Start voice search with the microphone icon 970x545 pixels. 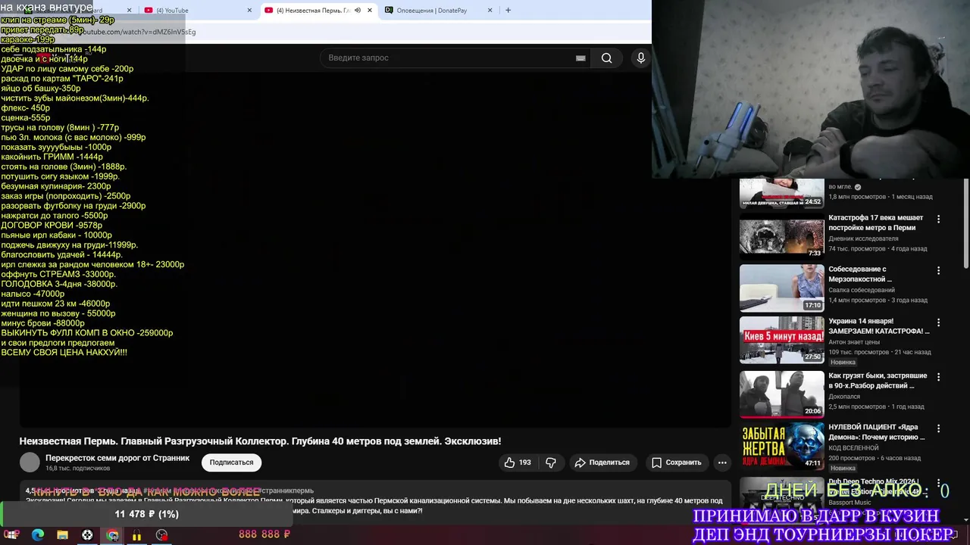[x=641, y=58]
